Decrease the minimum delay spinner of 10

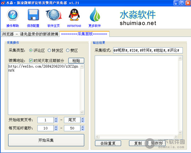point(56,129)
